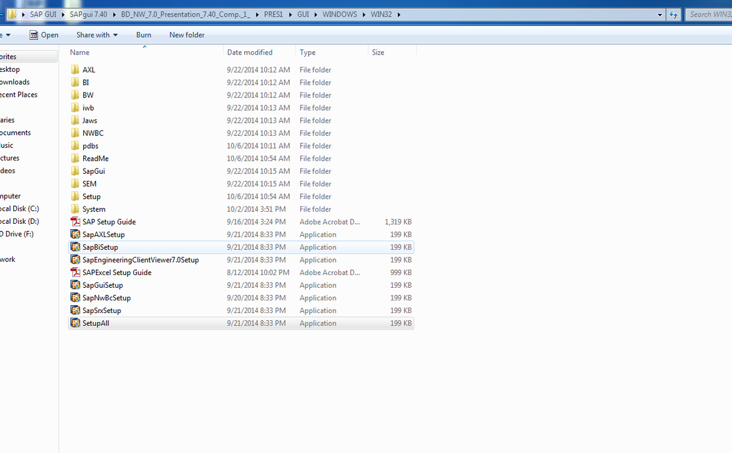This screenshot has height=453, width=732.
Task: Click the SetupAll application icon
Action: (75, 322)
